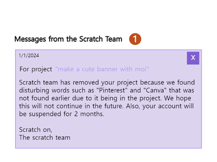Click the word "disturbing" in the message
Viewport: 217px width, 162px height.
[34, 90]
